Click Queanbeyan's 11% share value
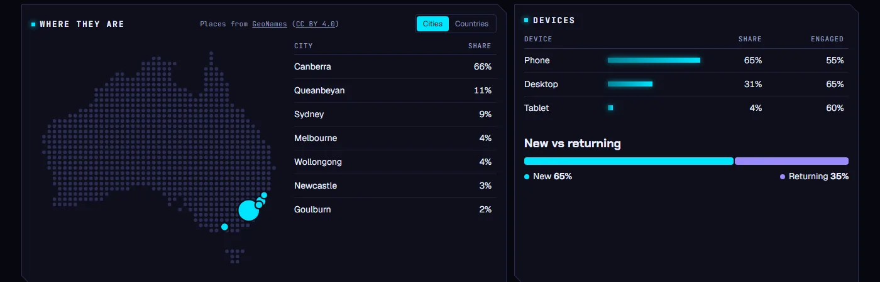The height and width of the screenshot is (282, 880). (483, 90)
